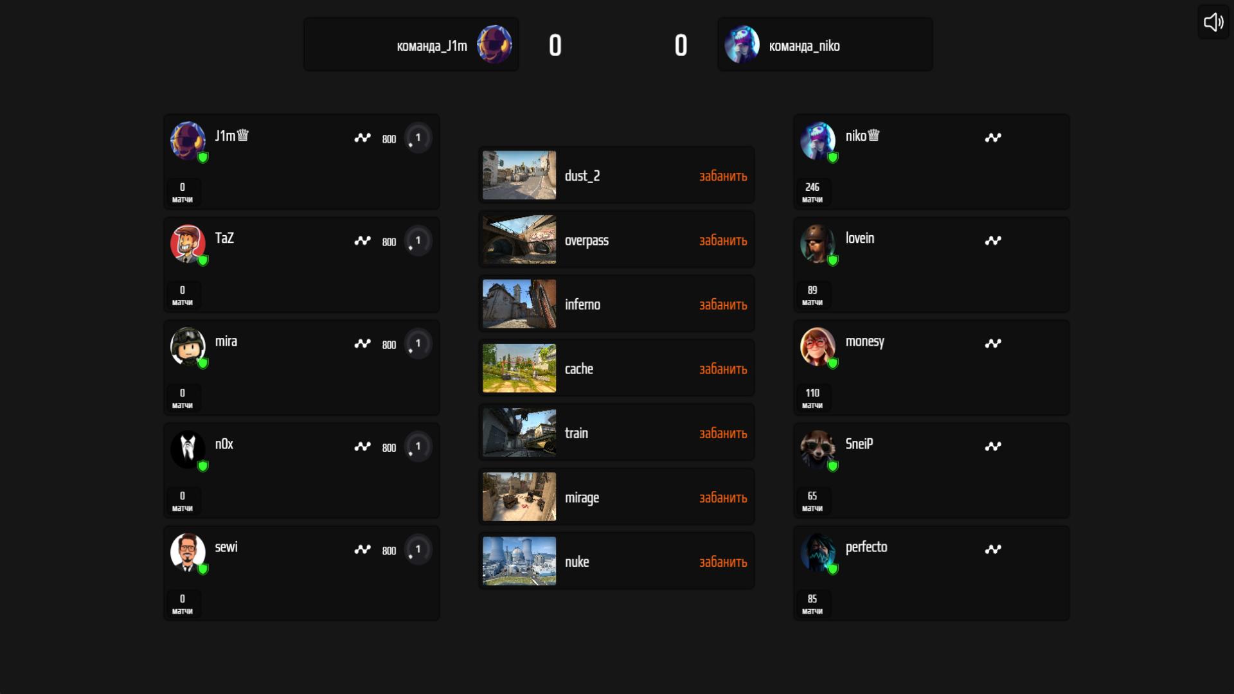Mute sound with the speaker icon
1234x694 pixels.
coord(1213,22)
